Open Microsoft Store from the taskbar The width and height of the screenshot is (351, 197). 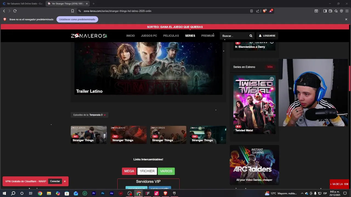click(x=67, y=193)
